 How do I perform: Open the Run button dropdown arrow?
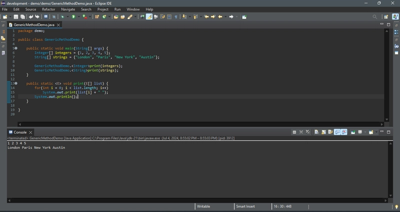(78, 17)
